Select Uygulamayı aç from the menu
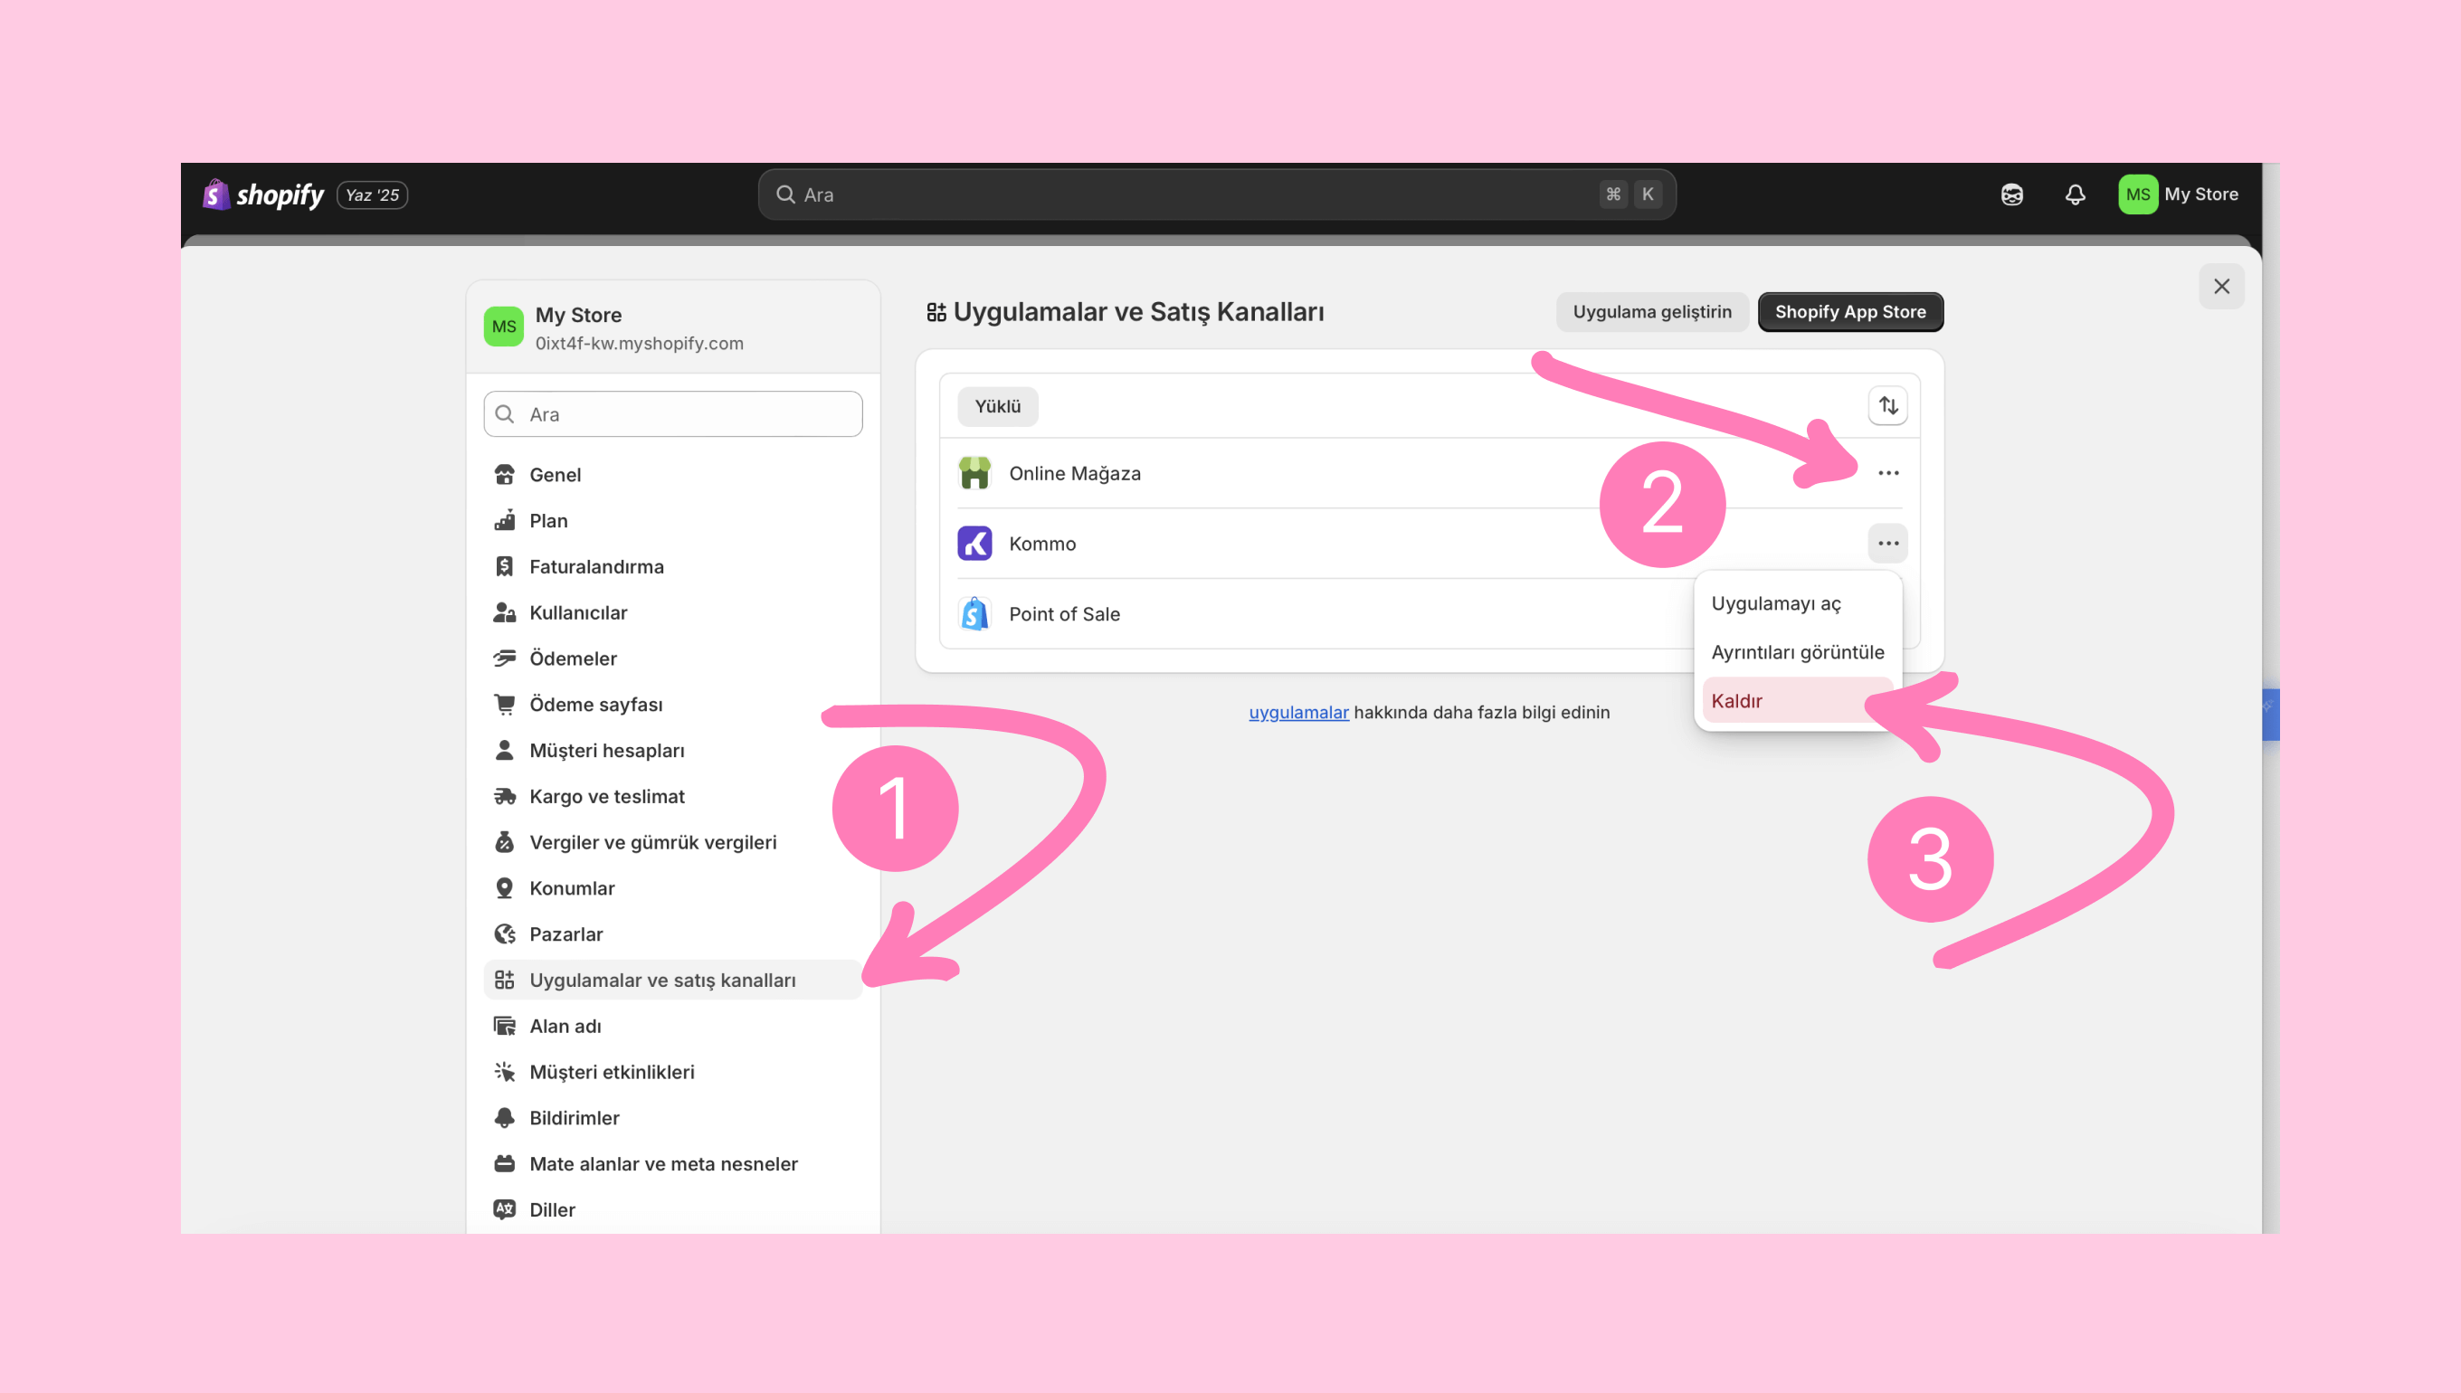Viewport: 2461px width, 1393px height. point(1797,603)
